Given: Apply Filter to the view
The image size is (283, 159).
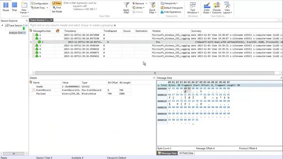Looking at the screenshot, I should tap(126, 8).
